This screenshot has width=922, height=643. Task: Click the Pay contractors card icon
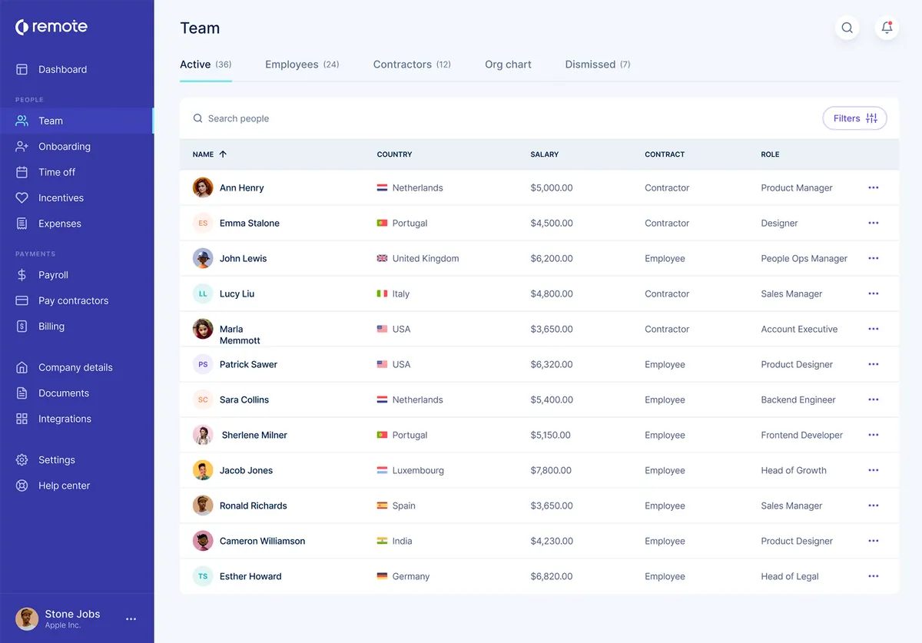click(x=22, y=300)
